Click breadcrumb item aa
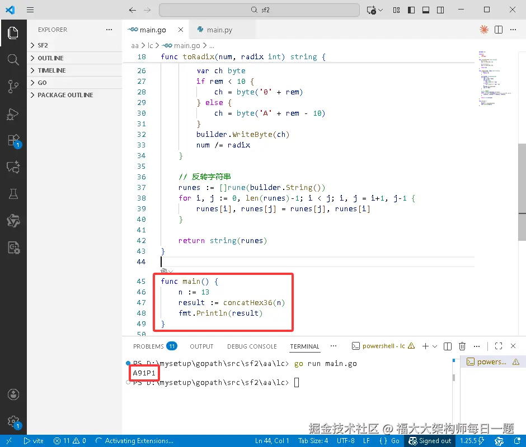The image size is (526, 447). click(x=134, y=46)
